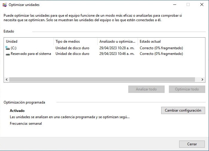Screen dimensions: 209x151
Task: Click the Cerrar button
Action: [192, 144]
